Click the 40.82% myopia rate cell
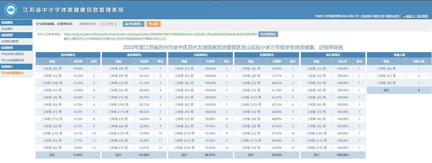This screenshot has width=432, height=163. (x=276, y=83)
